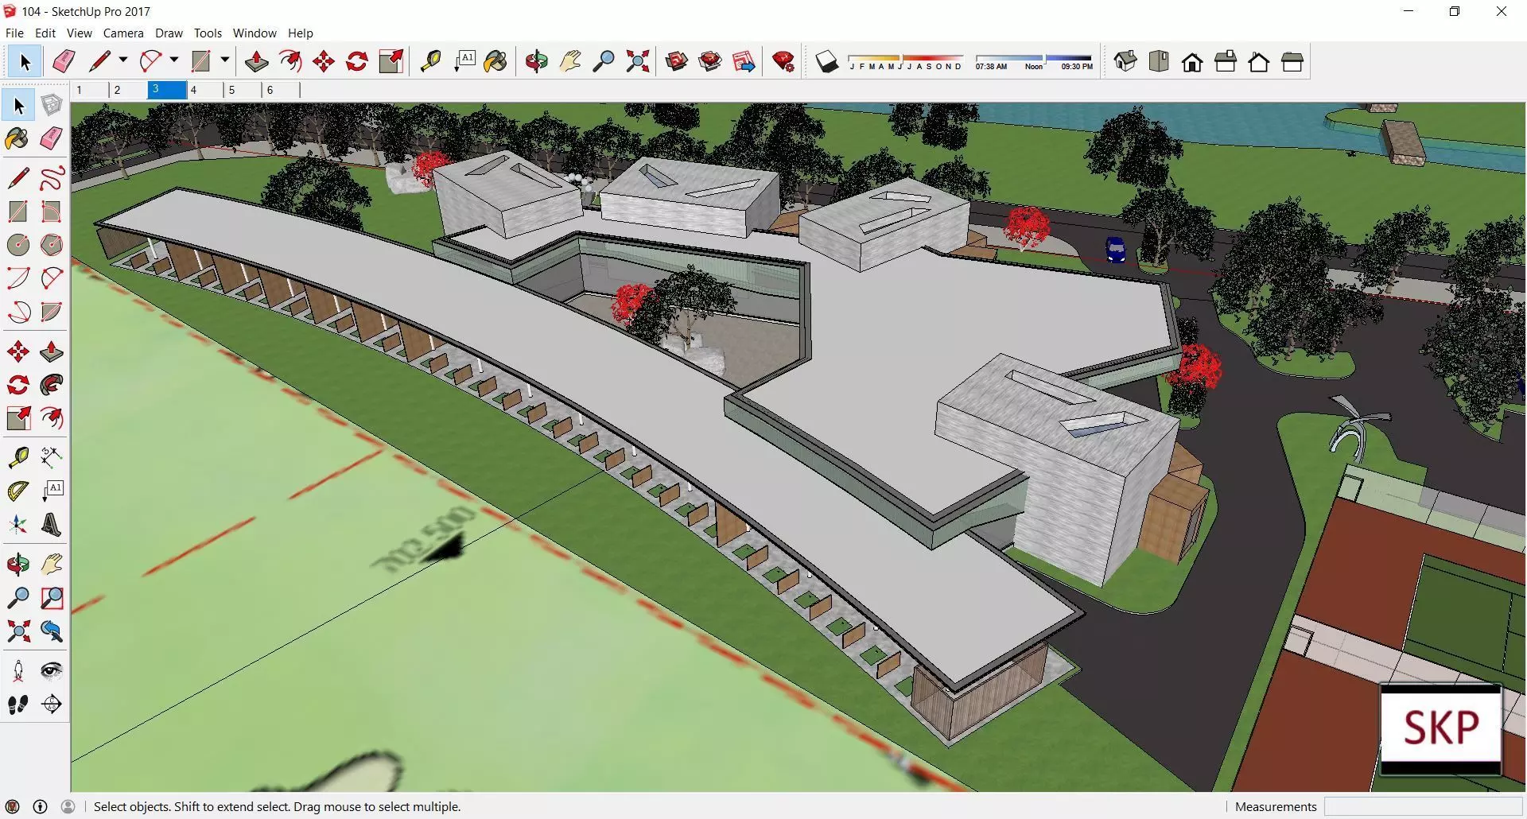The width and height of the screenshot is (1527, 819).
Task: Pick the Protractor tool
Action: click(x=18, y=491)
